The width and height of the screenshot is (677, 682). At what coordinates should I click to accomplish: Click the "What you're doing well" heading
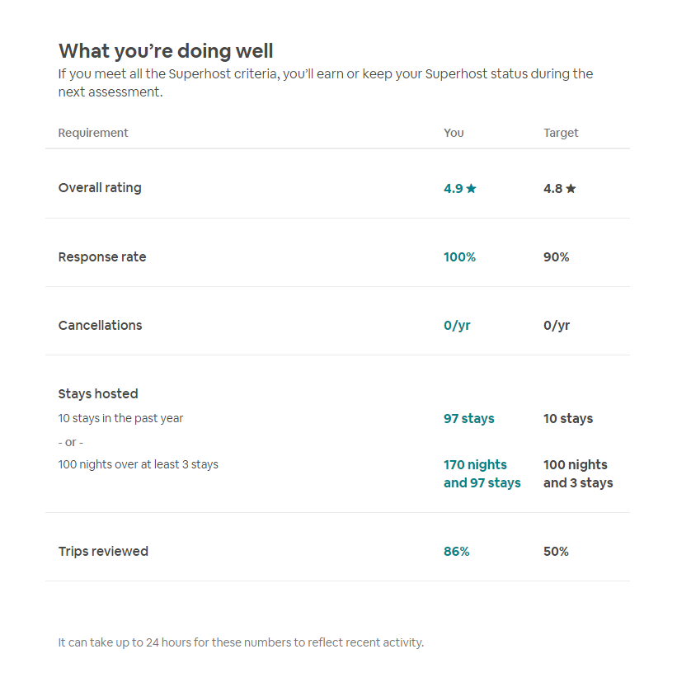point(166,51)
